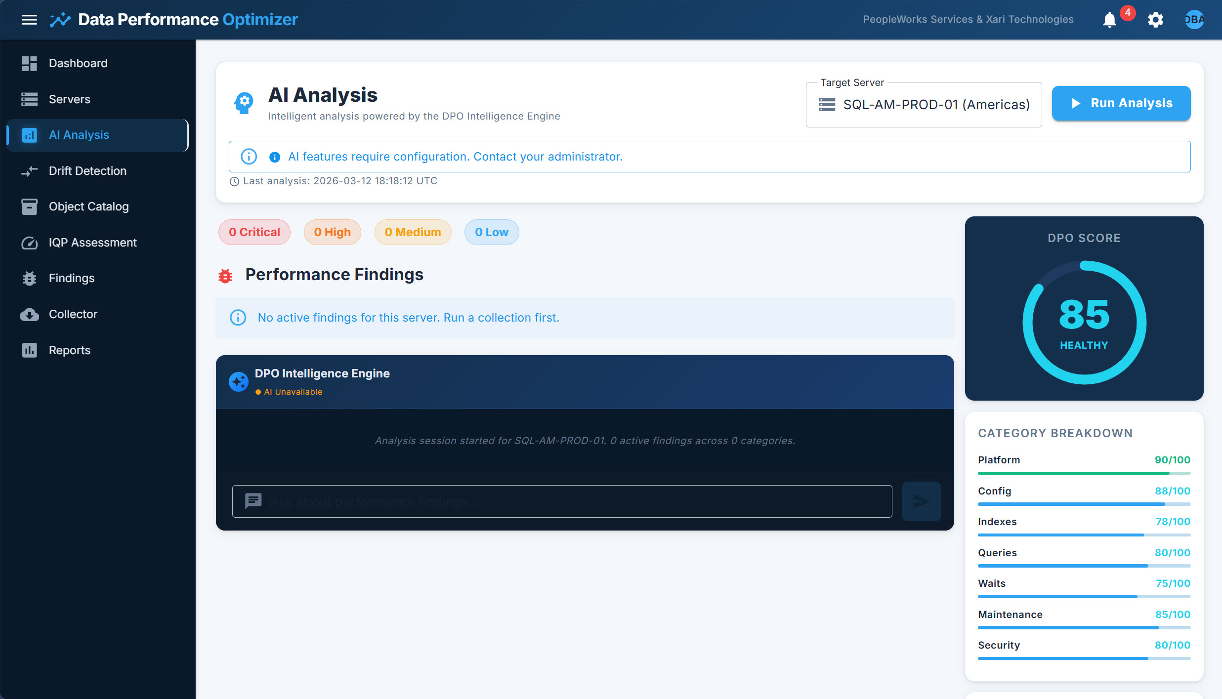Toggle the sidebar with the hamburger menu
1222x699 pixels.
click(x=29, y=19)
